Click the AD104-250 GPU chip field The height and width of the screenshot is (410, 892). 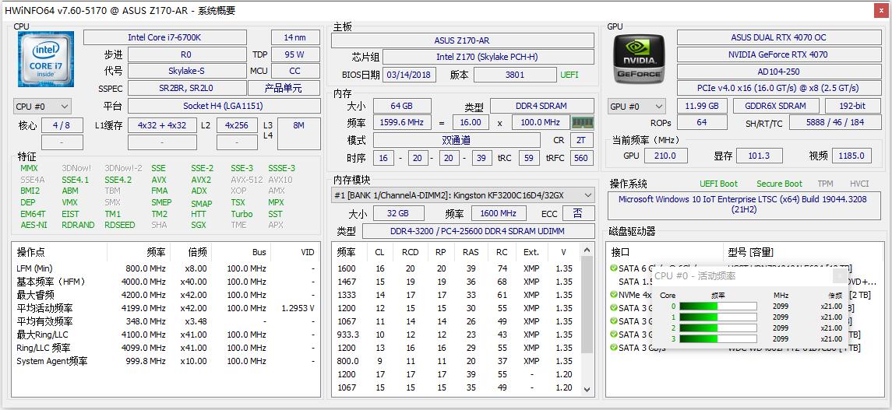click(x=778, y=72)
